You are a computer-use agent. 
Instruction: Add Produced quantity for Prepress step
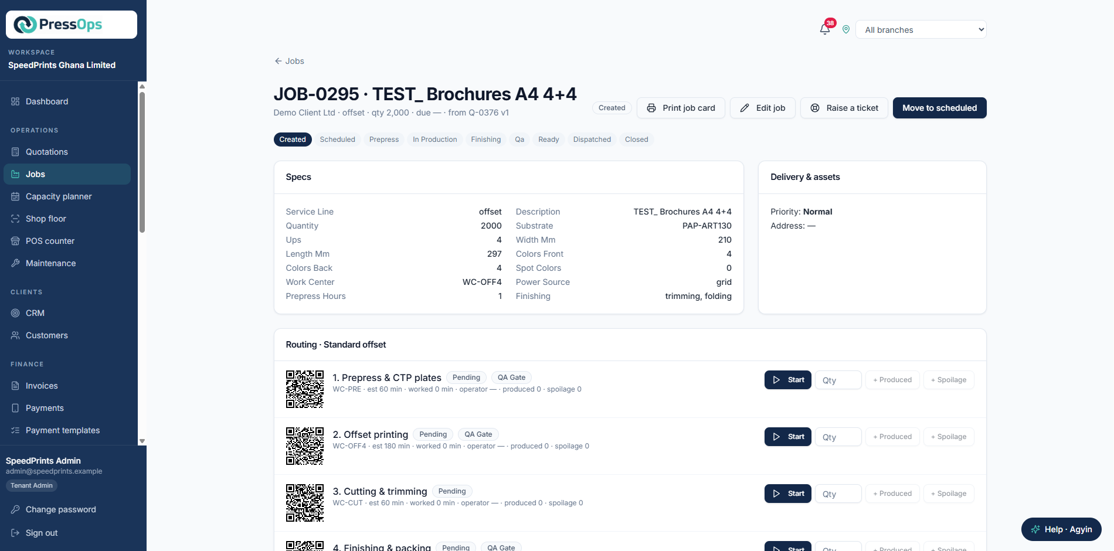(x=892, y=380)
